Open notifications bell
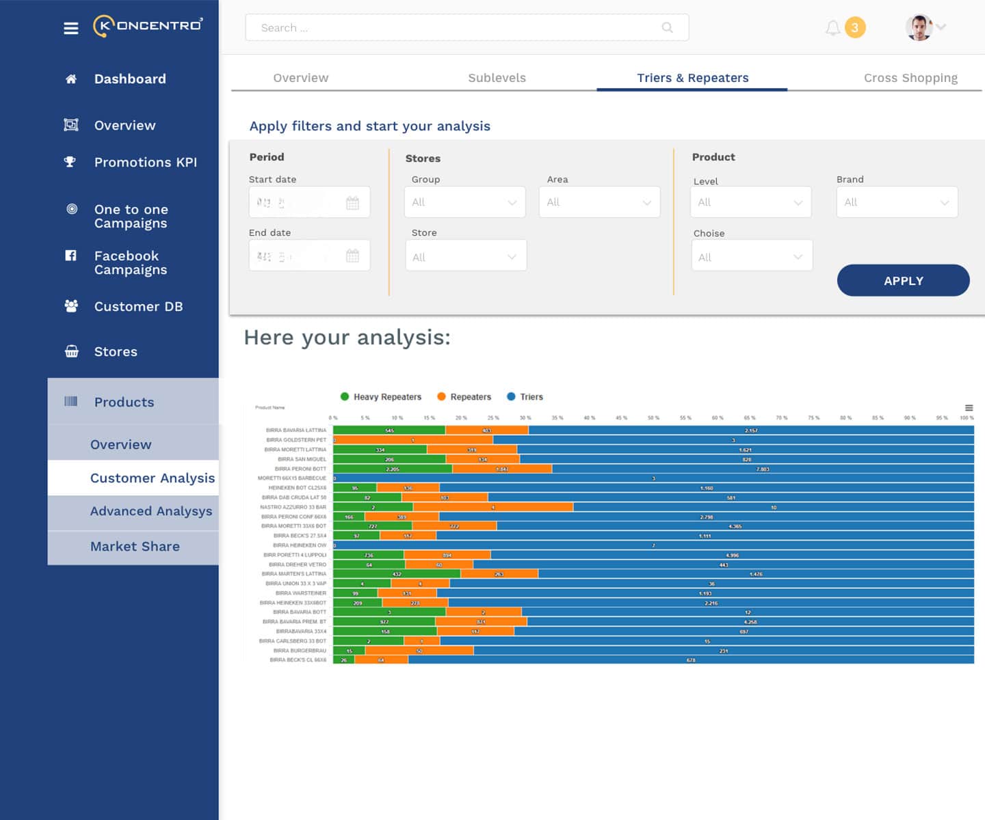The width and height of the screenshot is (985, 820). click(832, 28)
